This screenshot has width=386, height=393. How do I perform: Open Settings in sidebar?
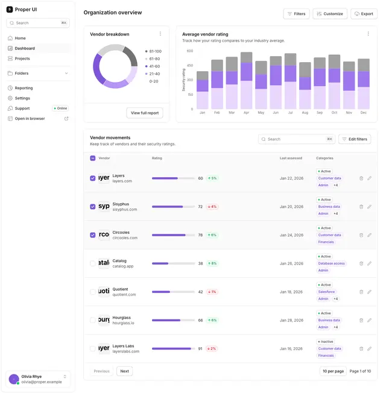pyautogui.click(x=38, y=98)
